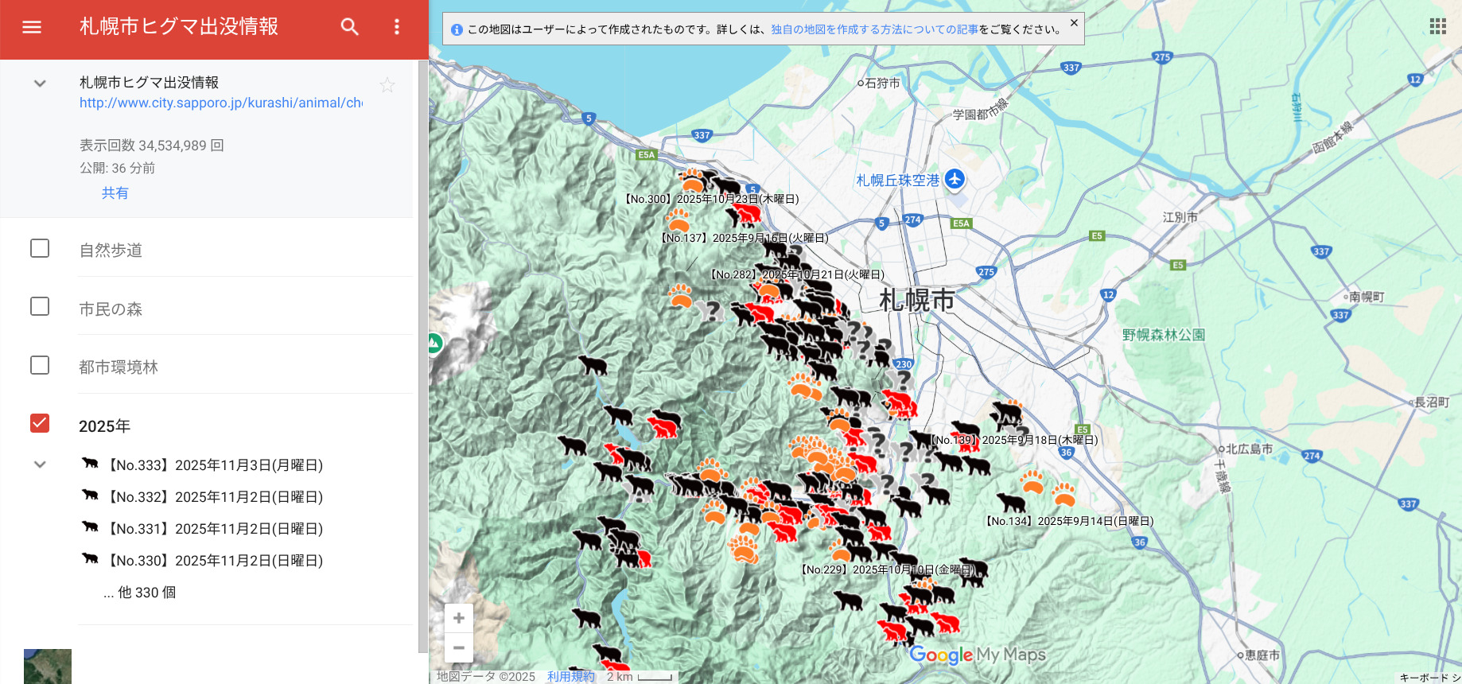Expand the remaining 他 330 個 items

point(140,593)
